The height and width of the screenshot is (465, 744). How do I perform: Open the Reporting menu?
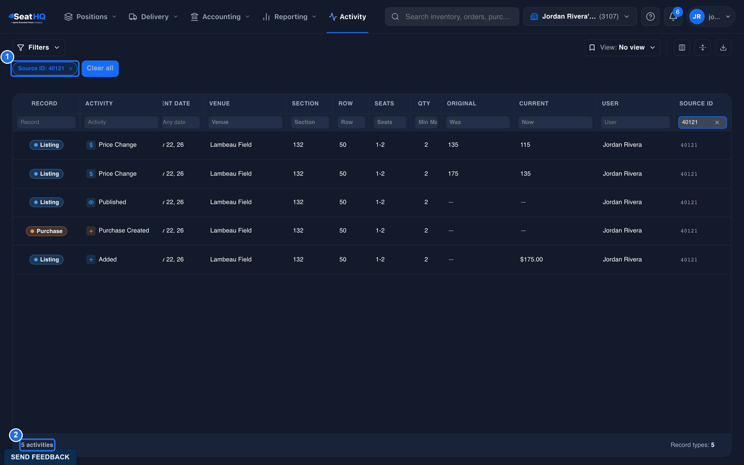tap(289, 17)
